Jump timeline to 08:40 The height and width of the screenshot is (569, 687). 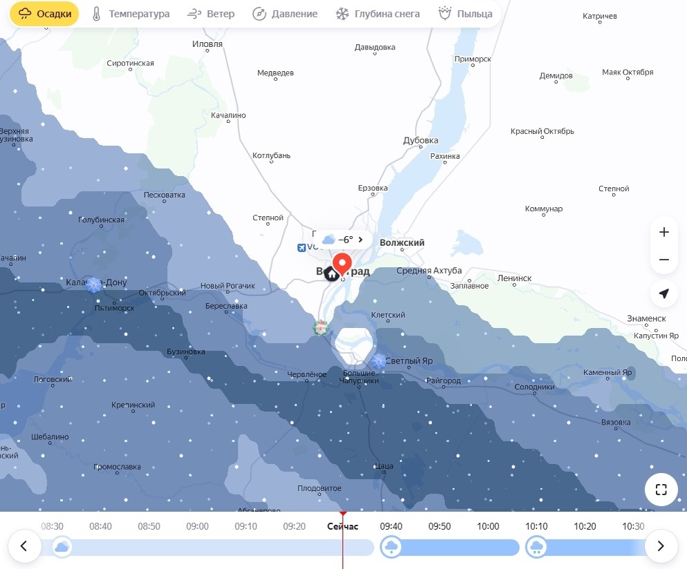[x=100, y=526]
